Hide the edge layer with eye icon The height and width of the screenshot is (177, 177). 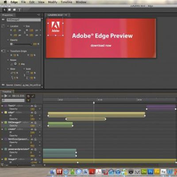32,112
